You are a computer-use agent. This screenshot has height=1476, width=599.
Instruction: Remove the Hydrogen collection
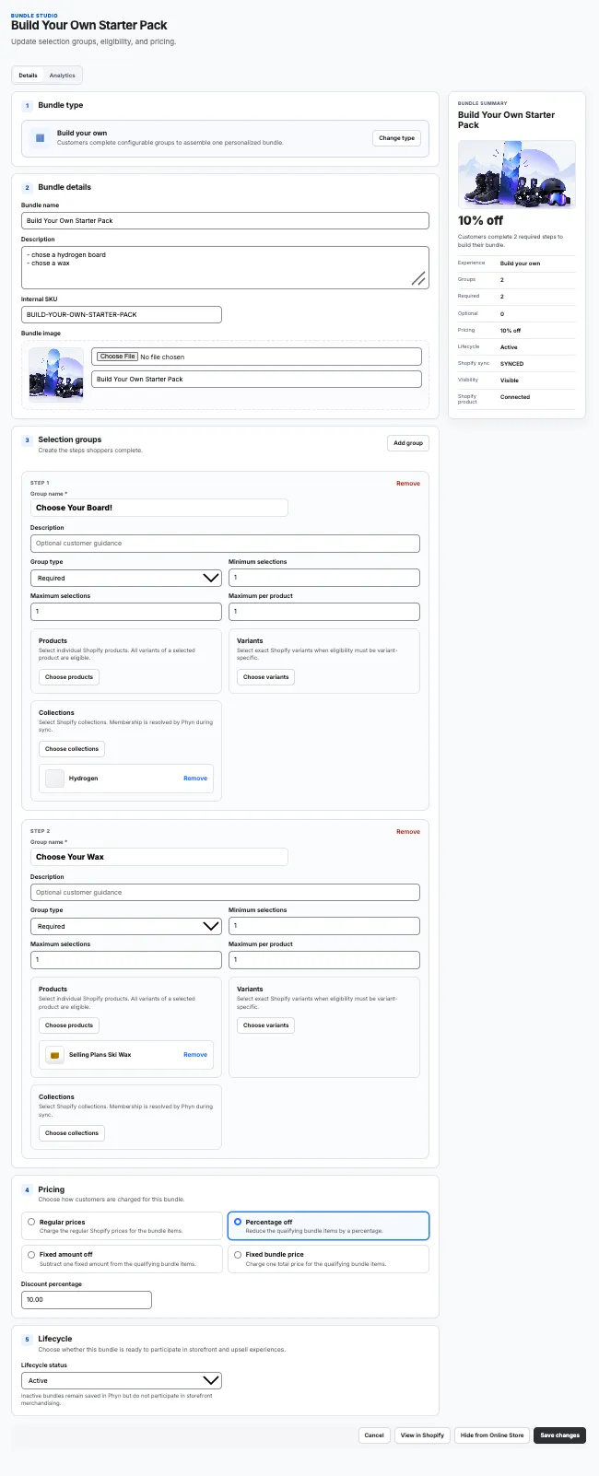tap(195, 779)
